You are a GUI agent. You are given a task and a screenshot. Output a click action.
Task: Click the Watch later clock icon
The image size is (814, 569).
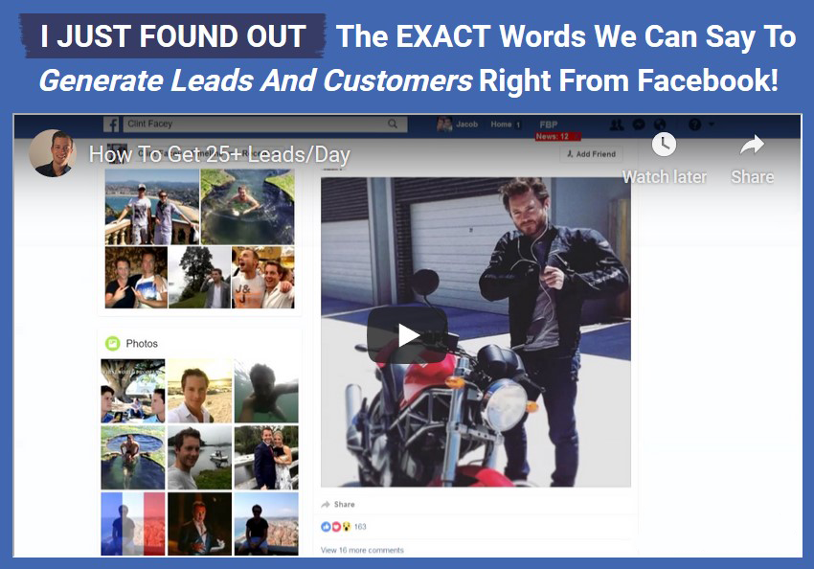pos(664,145)
